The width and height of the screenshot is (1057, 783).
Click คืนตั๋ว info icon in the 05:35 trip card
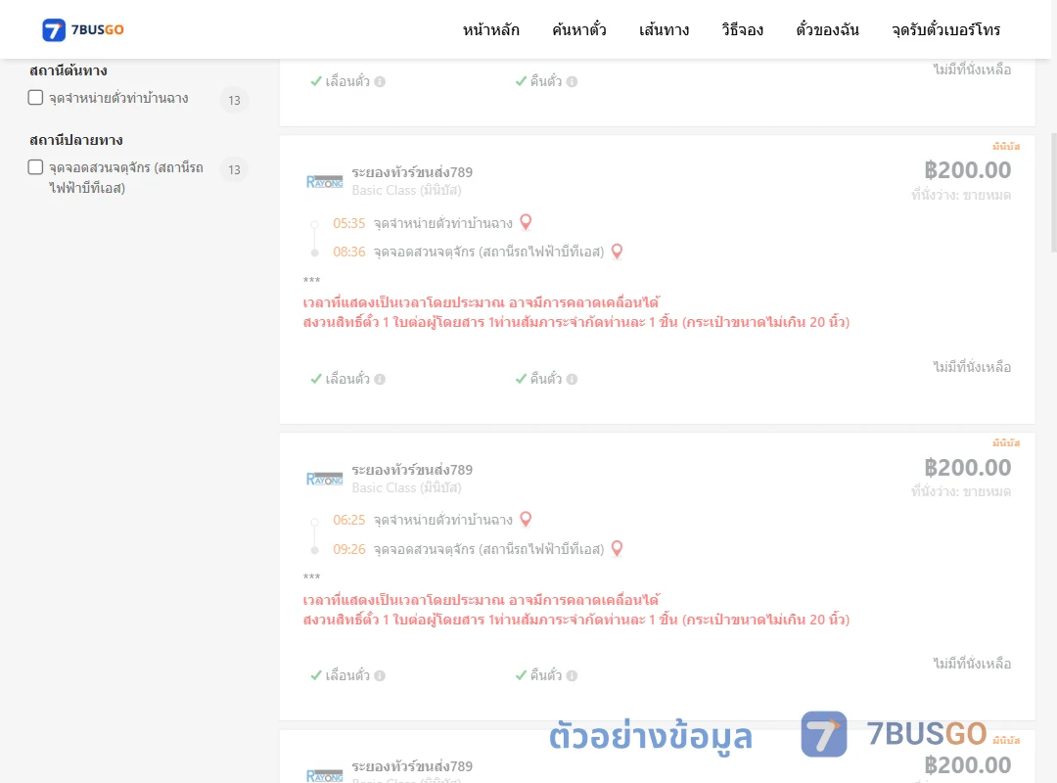(572, 379)
